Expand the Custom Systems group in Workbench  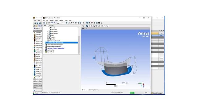tap(34, 79)
